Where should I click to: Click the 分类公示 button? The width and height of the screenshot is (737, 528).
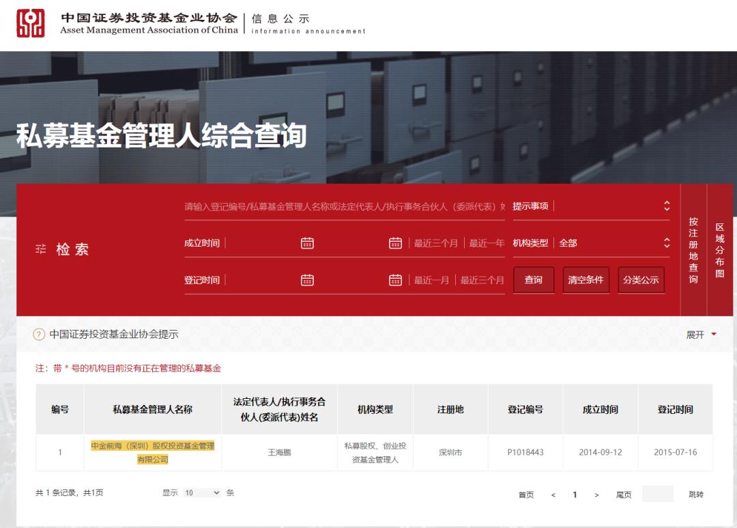point(641,280)
